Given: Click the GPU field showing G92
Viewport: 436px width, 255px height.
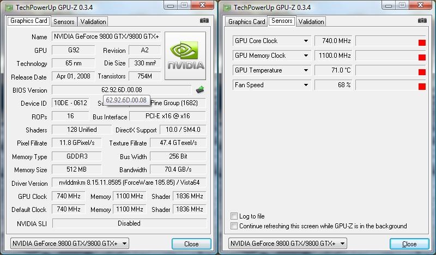Looking at the screenshot, I should [74, 50].
